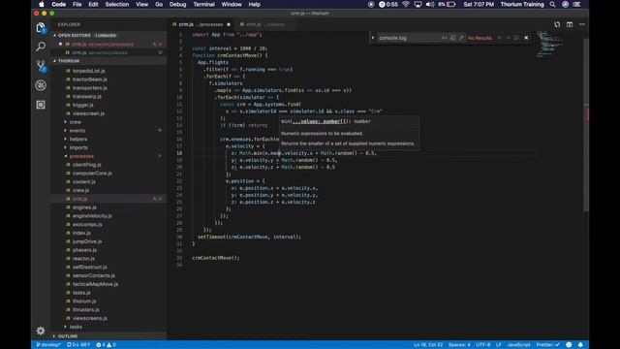Close the find widget
The image size is (620, 349).
[526, 38]
